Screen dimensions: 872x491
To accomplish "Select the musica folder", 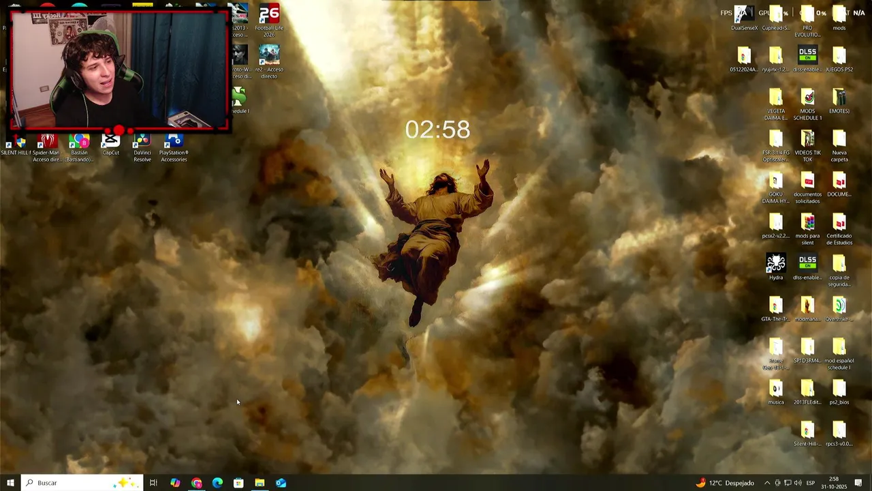I will click(x=776, y=393).
